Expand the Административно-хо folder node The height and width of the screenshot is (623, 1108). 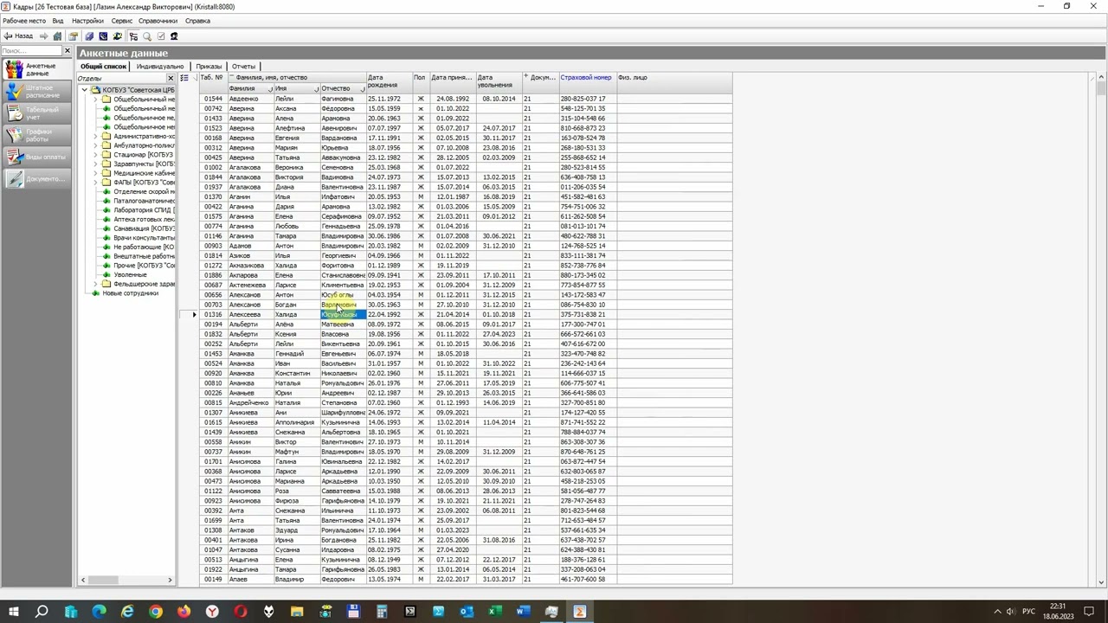pyautogui.click(x=96, y=137)
